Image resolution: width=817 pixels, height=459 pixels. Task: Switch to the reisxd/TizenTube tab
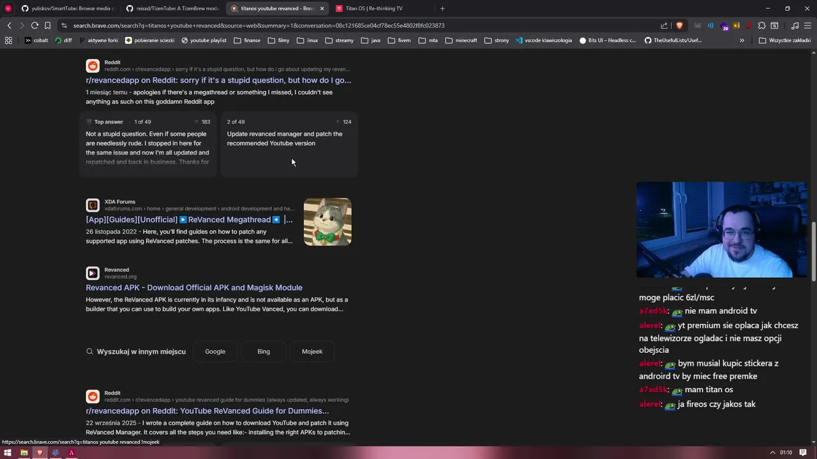point(172,8)
